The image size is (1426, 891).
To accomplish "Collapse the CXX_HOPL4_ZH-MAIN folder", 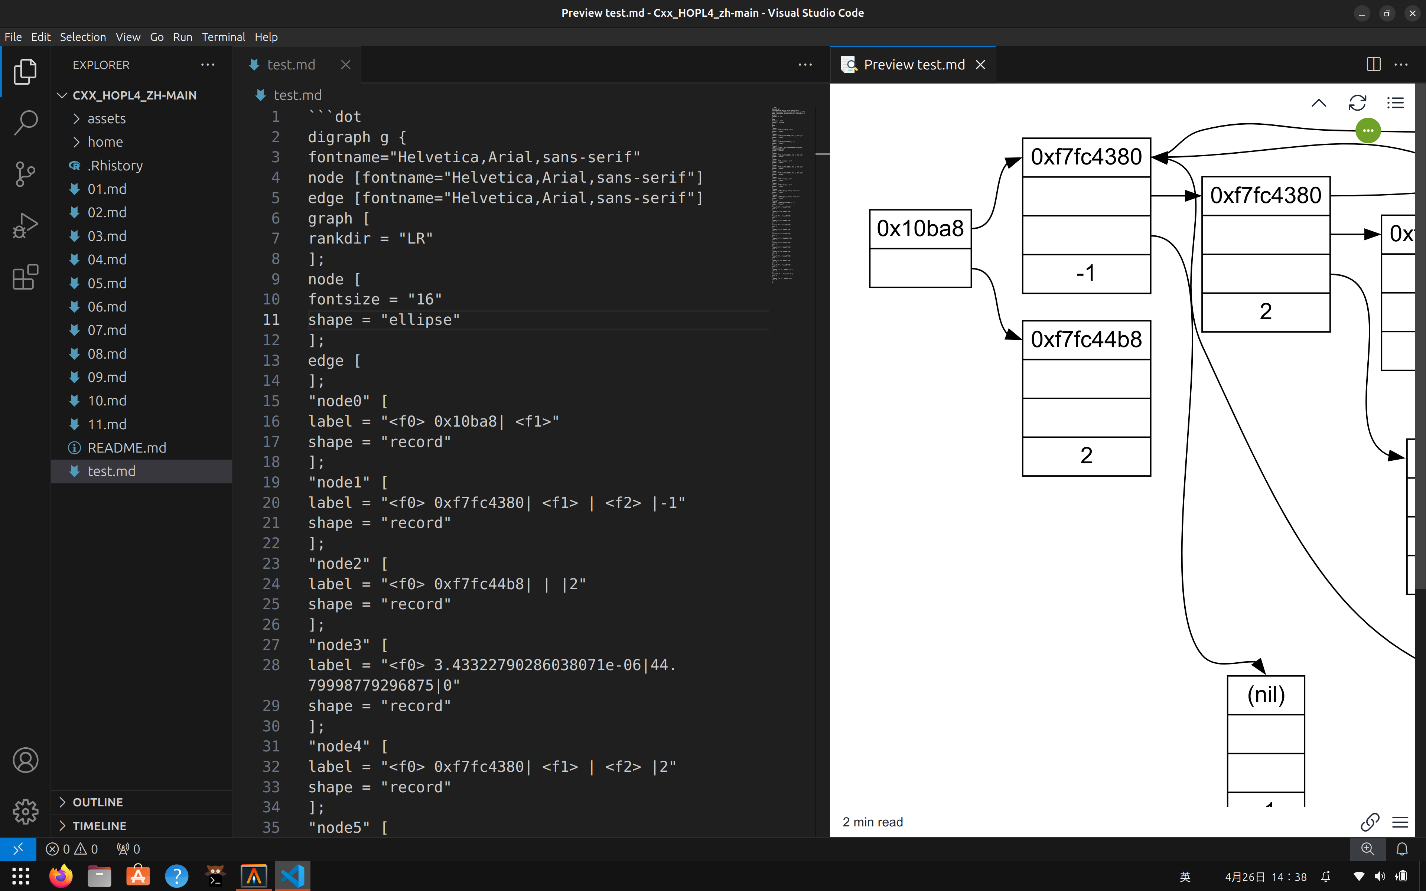I will click(x=62, y=95).
